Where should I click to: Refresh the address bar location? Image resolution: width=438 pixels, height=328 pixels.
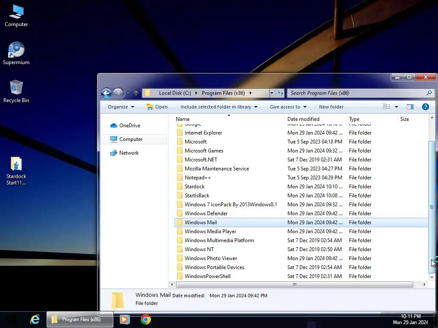[x=280, y=93]
